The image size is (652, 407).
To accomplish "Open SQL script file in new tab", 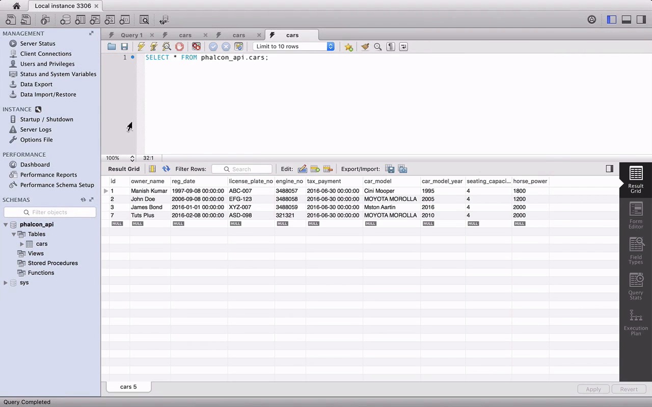I will click(25, 20).
